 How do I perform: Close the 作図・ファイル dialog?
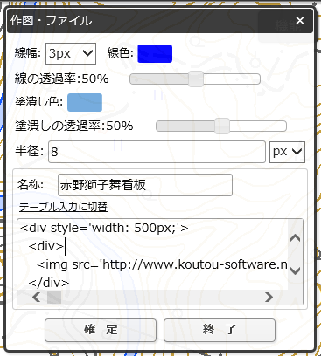300,20
